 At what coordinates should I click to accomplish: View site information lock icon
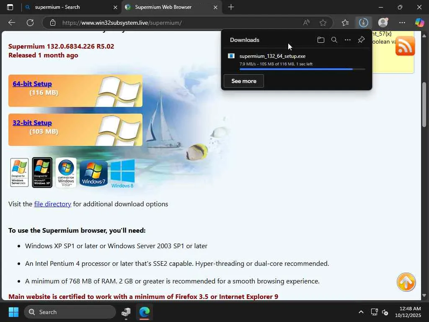53,23
